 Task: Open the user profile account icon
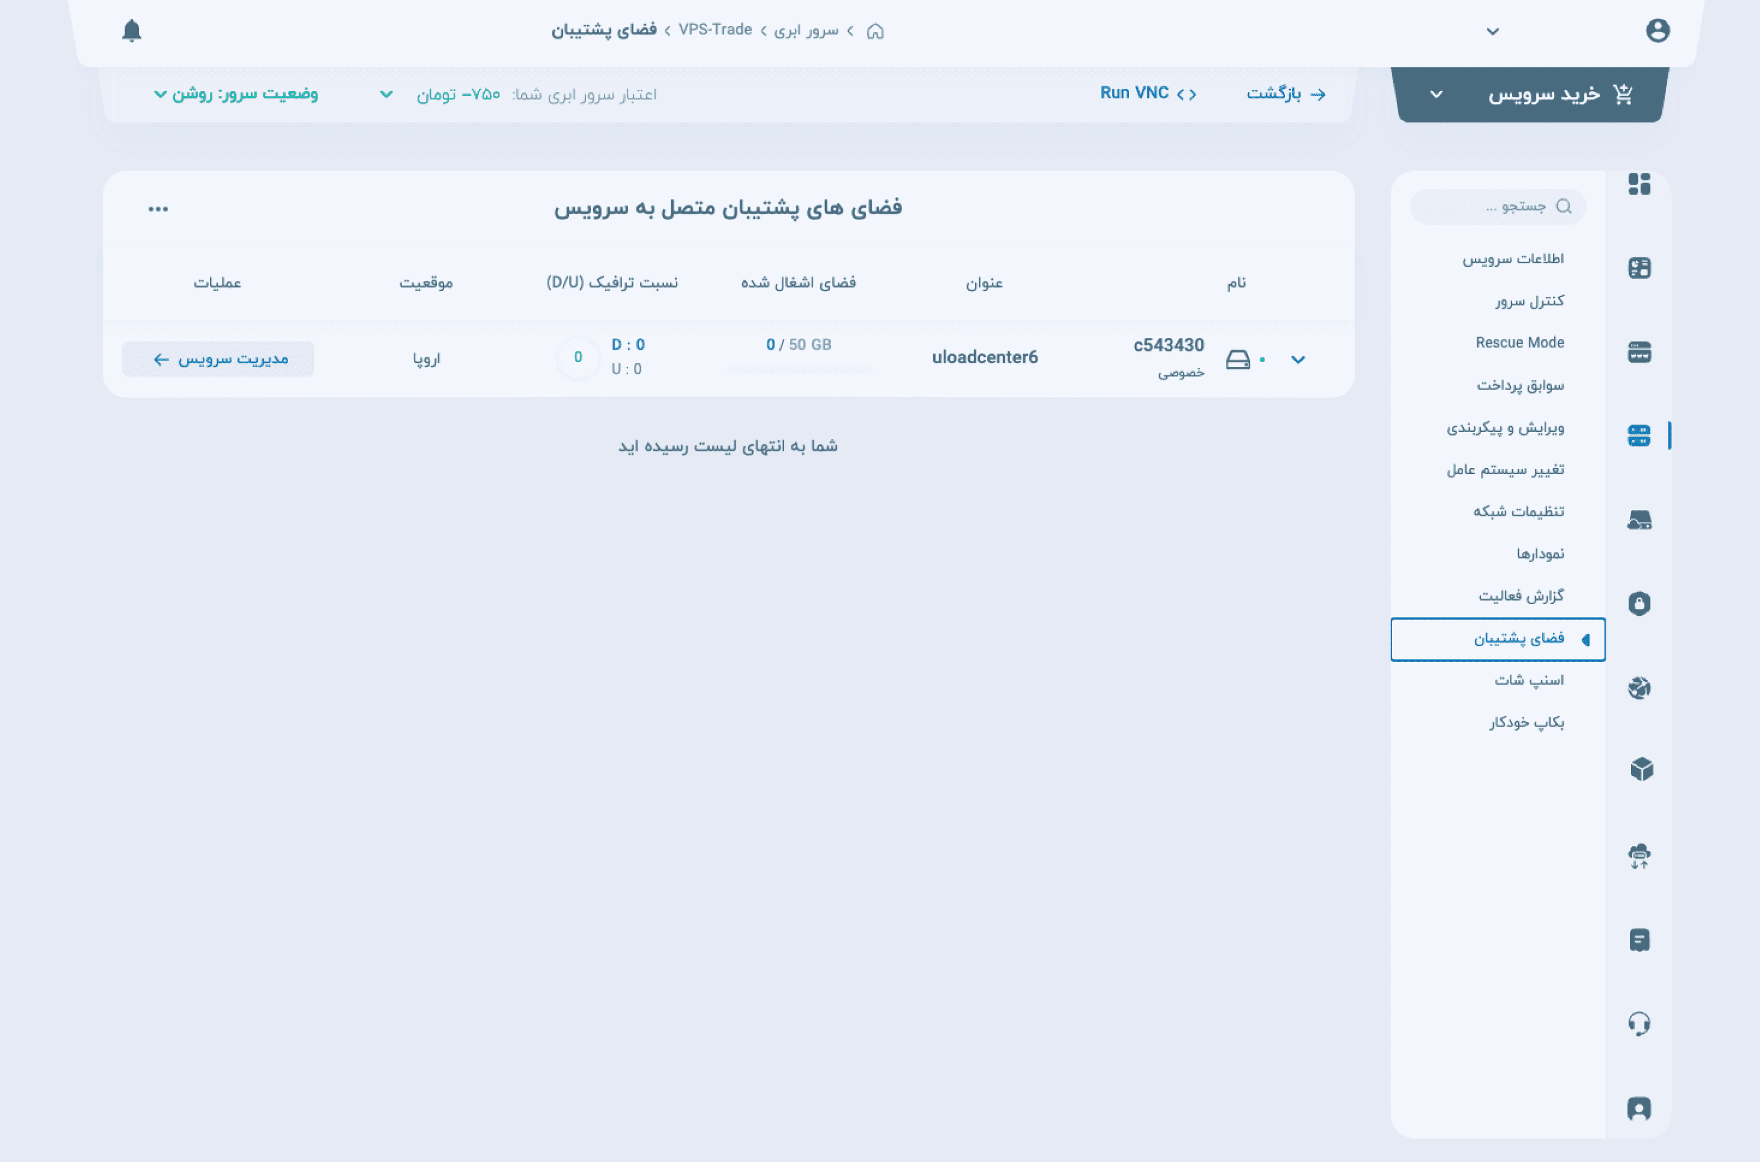1657,30
